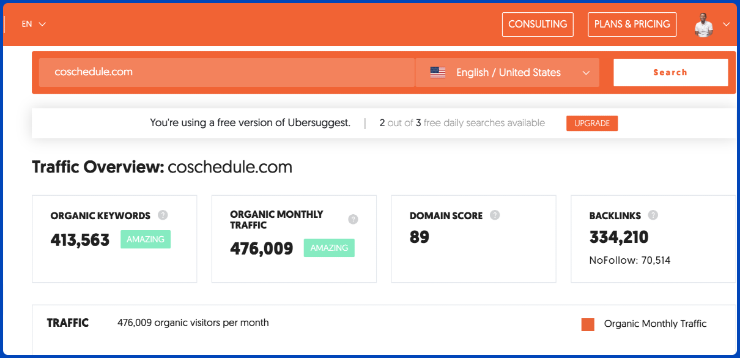Click the domain score value 89
The height and width of the screenshot is (358, 740).
(420, 237)
